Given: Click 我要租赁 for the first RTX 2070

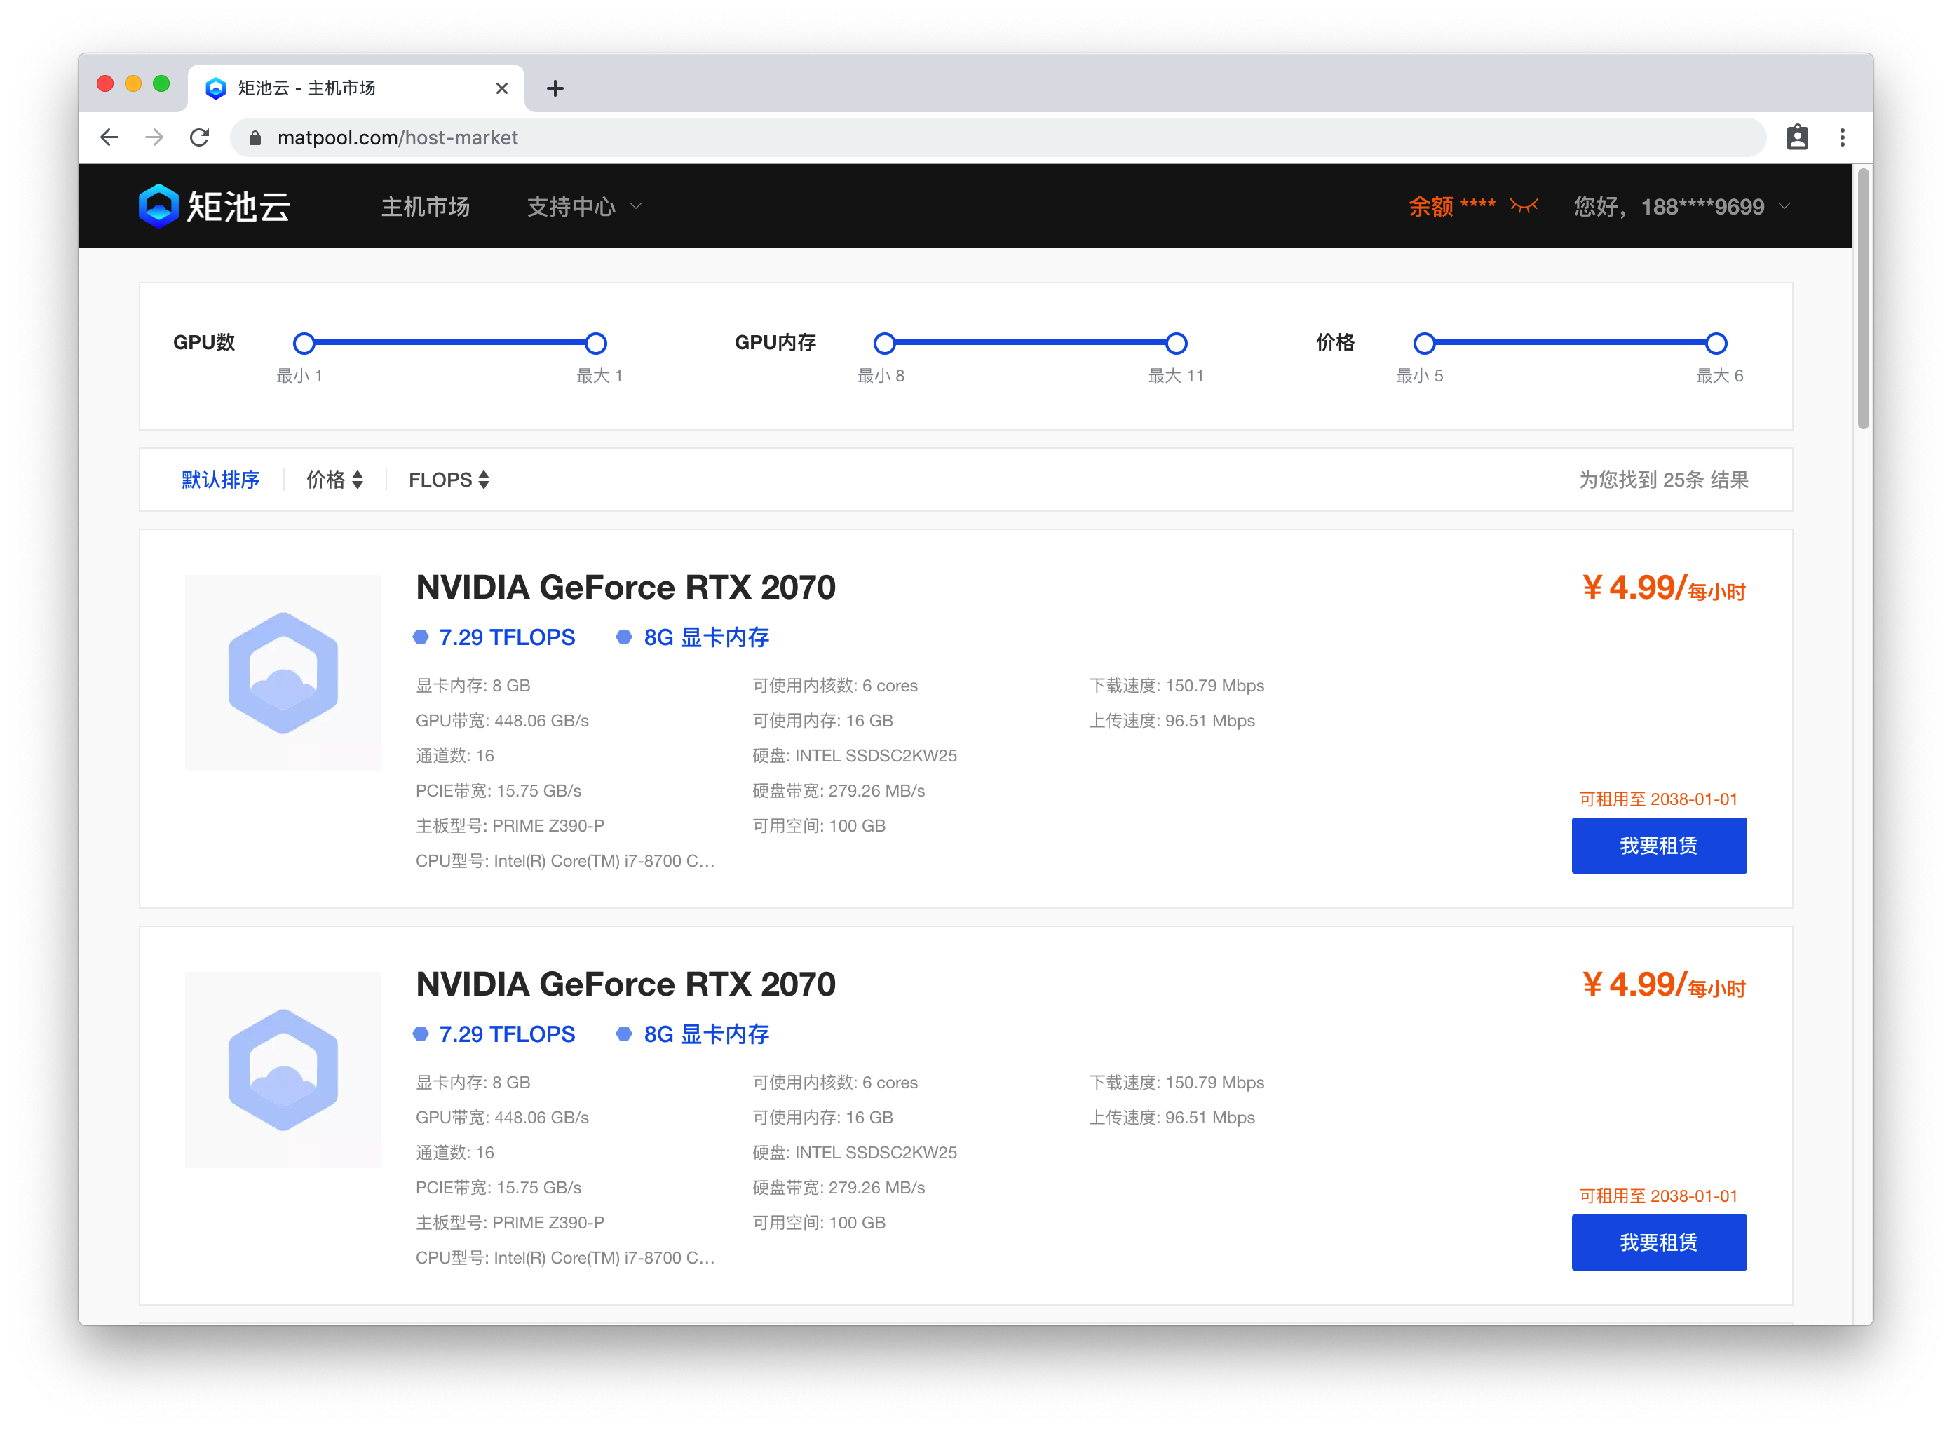Looking at the screenshot, I should coord(1658,845).
